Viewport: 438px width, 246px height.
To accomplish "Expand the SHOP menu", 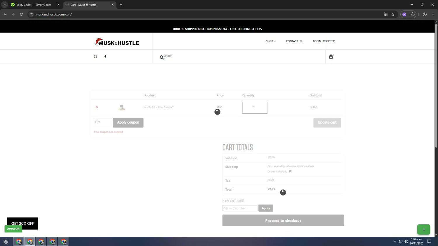I will 270,41.
